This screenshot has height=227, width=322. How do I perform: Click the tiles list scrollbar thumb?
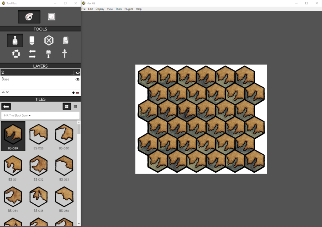pos(79,129)
